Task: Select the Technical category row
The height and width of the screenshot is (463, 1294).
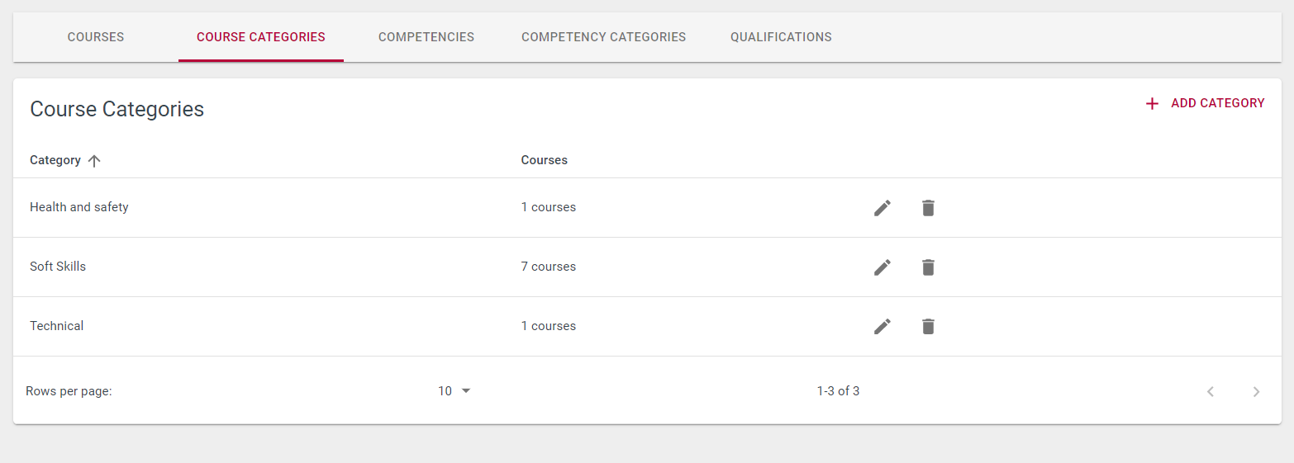Action: coord(647,327)
